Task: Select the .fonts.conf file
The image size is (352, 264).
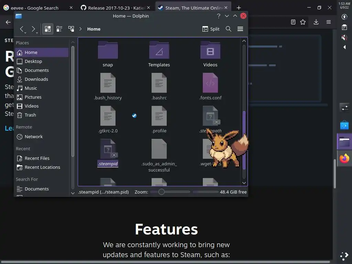Action: tap(210, 87)
